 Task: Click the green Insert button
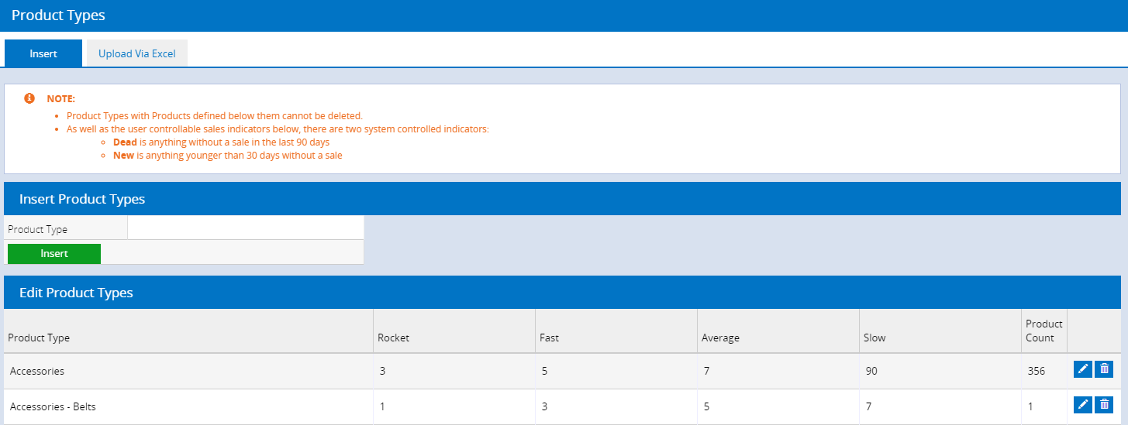pyautogui.click(x=54, y=254)
